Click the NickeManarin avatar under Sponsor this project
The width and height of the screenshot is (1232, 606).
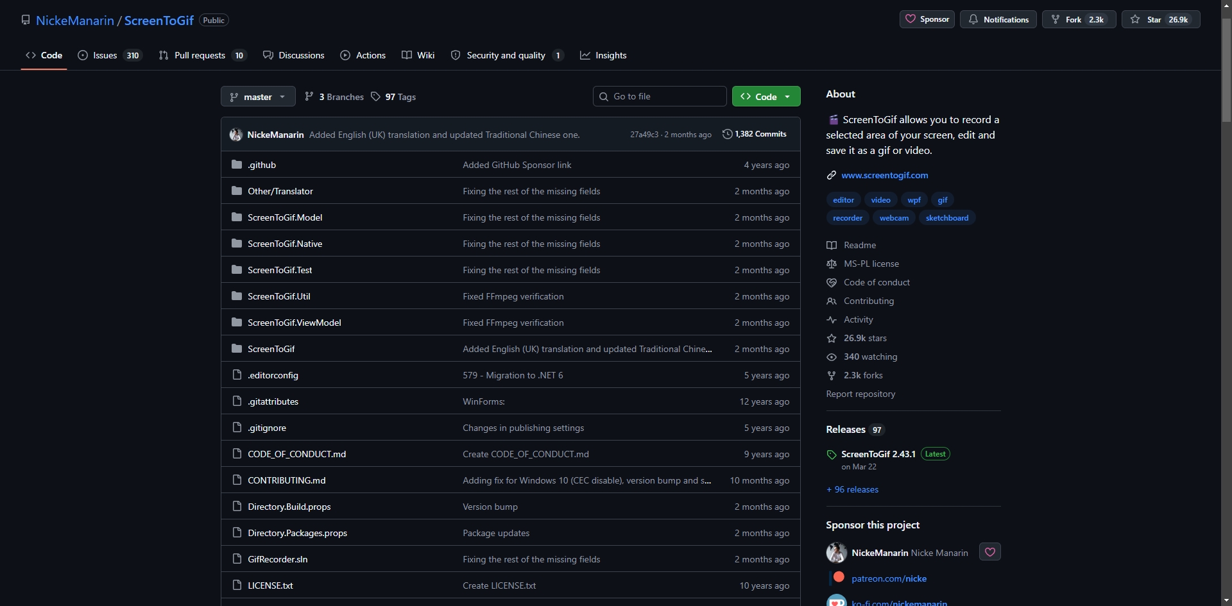coord(837,553)
